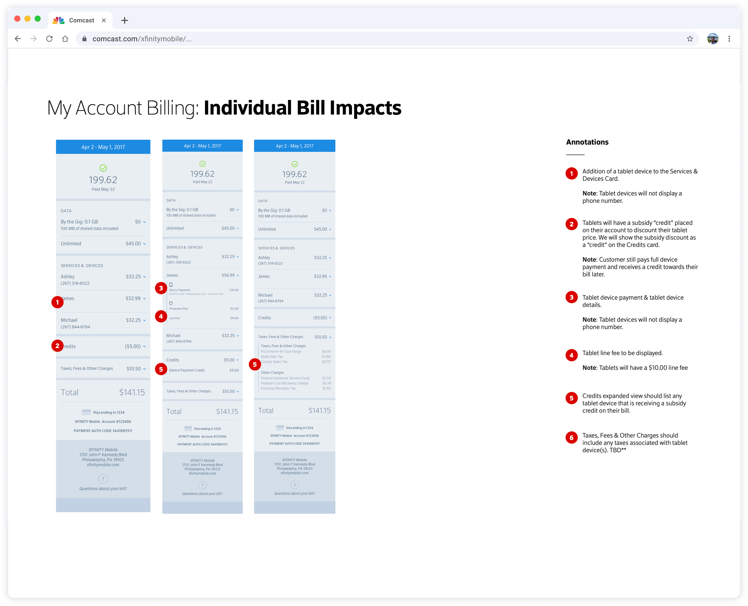748x606 pixels.
Task: Click the "Apr 2 - May 1, 2017" header of the left bill card
Action: 103,147
